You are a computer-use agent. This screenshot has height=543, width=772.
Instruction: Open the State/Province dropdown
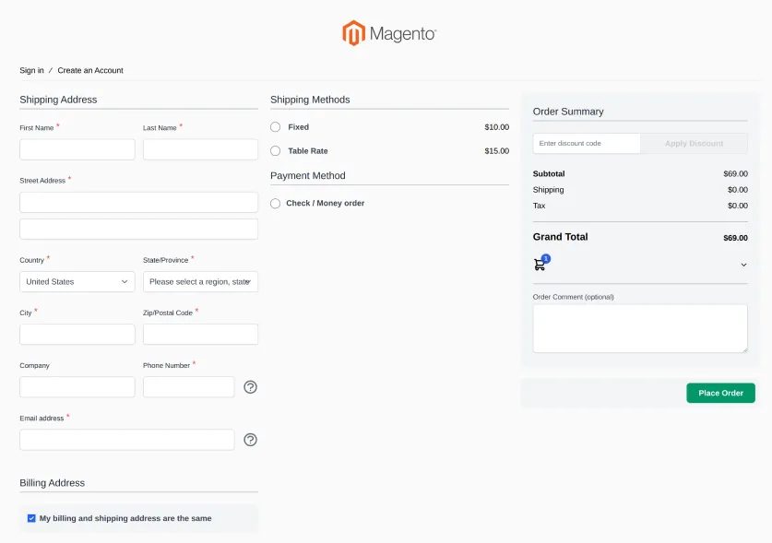(200, 281)
